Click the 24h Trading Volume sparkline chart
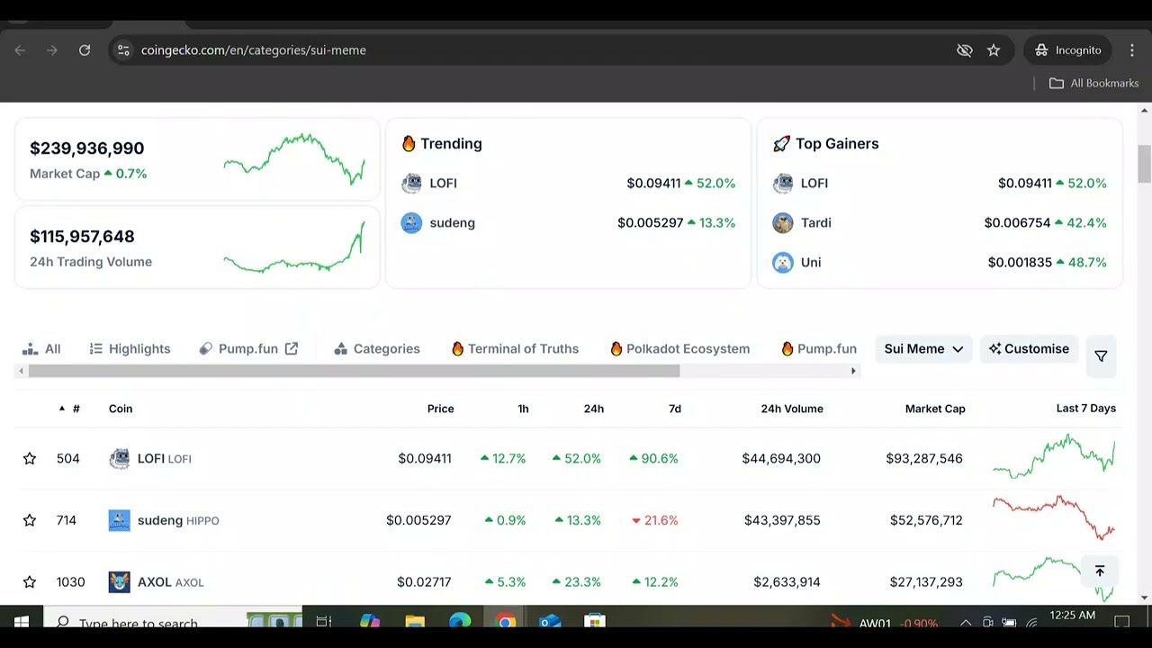This screenshot has width=1152, height=648. tap(294, 247)
